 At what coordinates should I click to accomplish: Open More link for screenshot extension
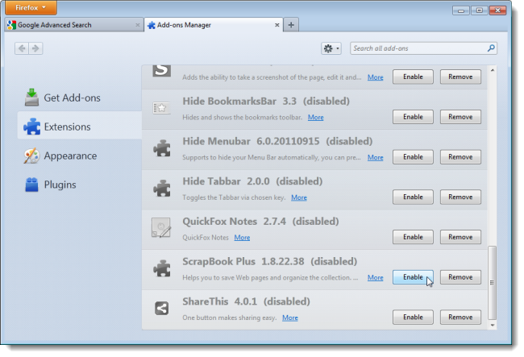pyautogui.click(x=376, y=77)
